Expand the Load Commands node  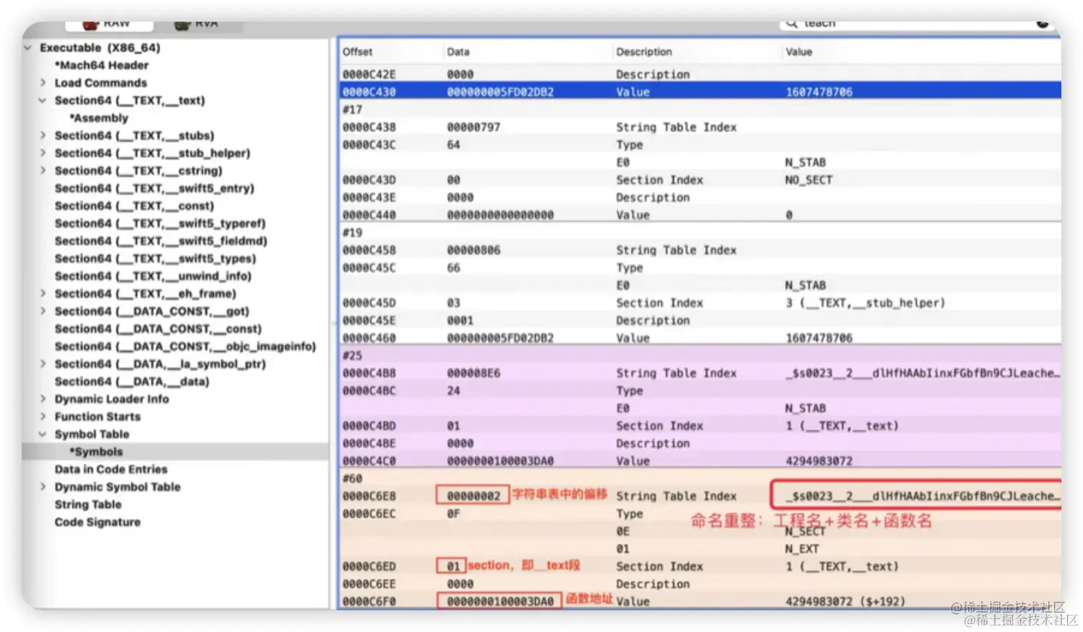pos(43,83)
